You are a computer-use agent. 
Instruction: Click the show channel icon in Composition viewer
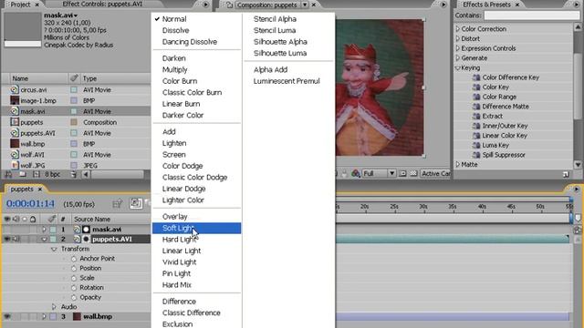pos(355,174)
